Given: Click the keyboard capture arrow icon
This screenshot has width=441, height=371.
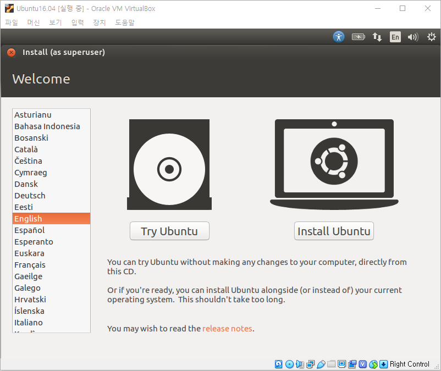Looking at the screenshot, I should (x=383, y=364).
